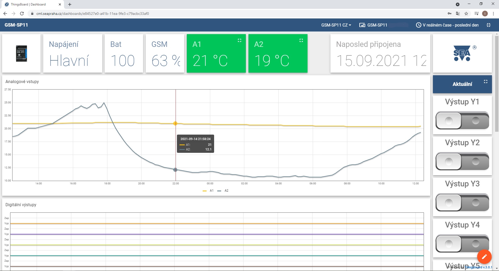Click the site lock icon in address bar
The image size is (499, 271).
[32, 14]
